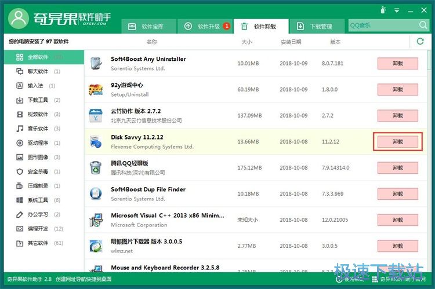Select Mouse and Keyboard Recorder 3.2.5.8 row

256,266
